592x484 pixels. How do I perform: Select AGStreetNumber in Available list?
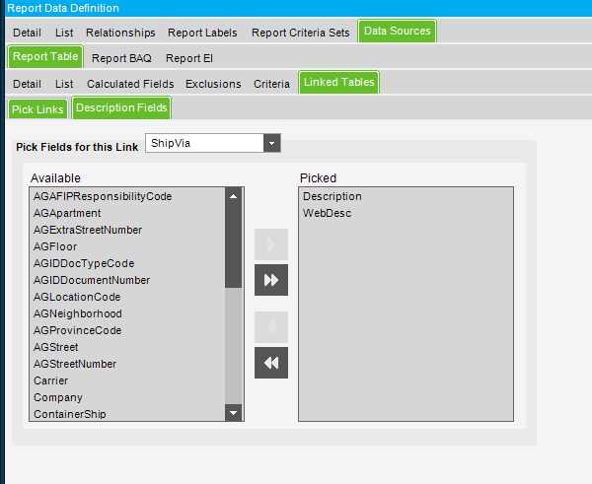(x=127, y=364)
